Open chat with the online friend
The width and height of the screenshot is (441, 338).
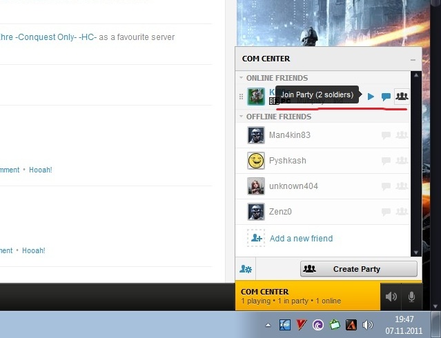(x=386, y=97)
